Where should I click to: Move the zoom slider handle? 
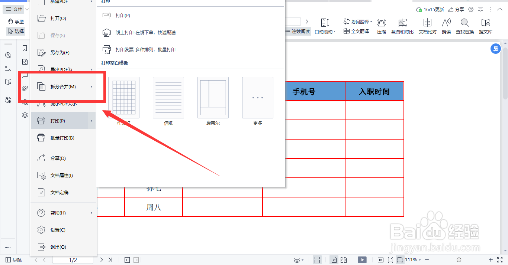click(x=459, y=260)
